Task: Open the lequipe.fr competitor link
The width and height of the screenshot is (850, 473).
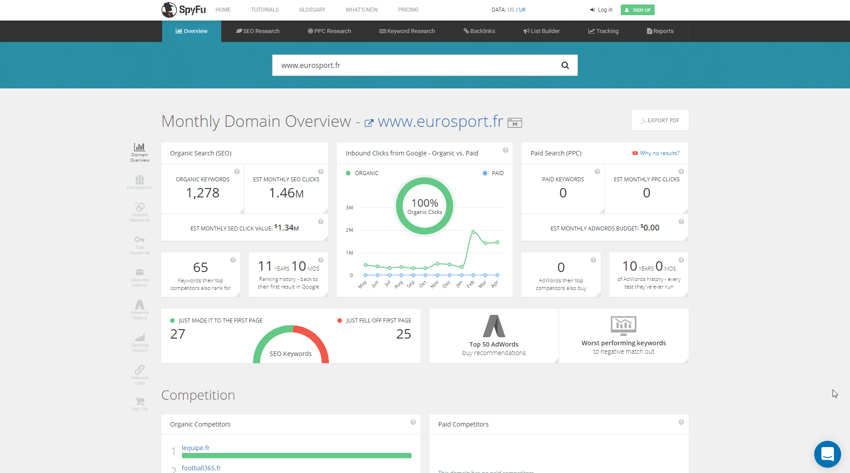Action: pyautogui.click(x=195, y=448)
